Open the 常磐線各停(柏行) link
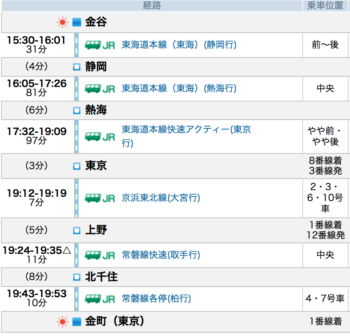 click(x=156, y=299)
